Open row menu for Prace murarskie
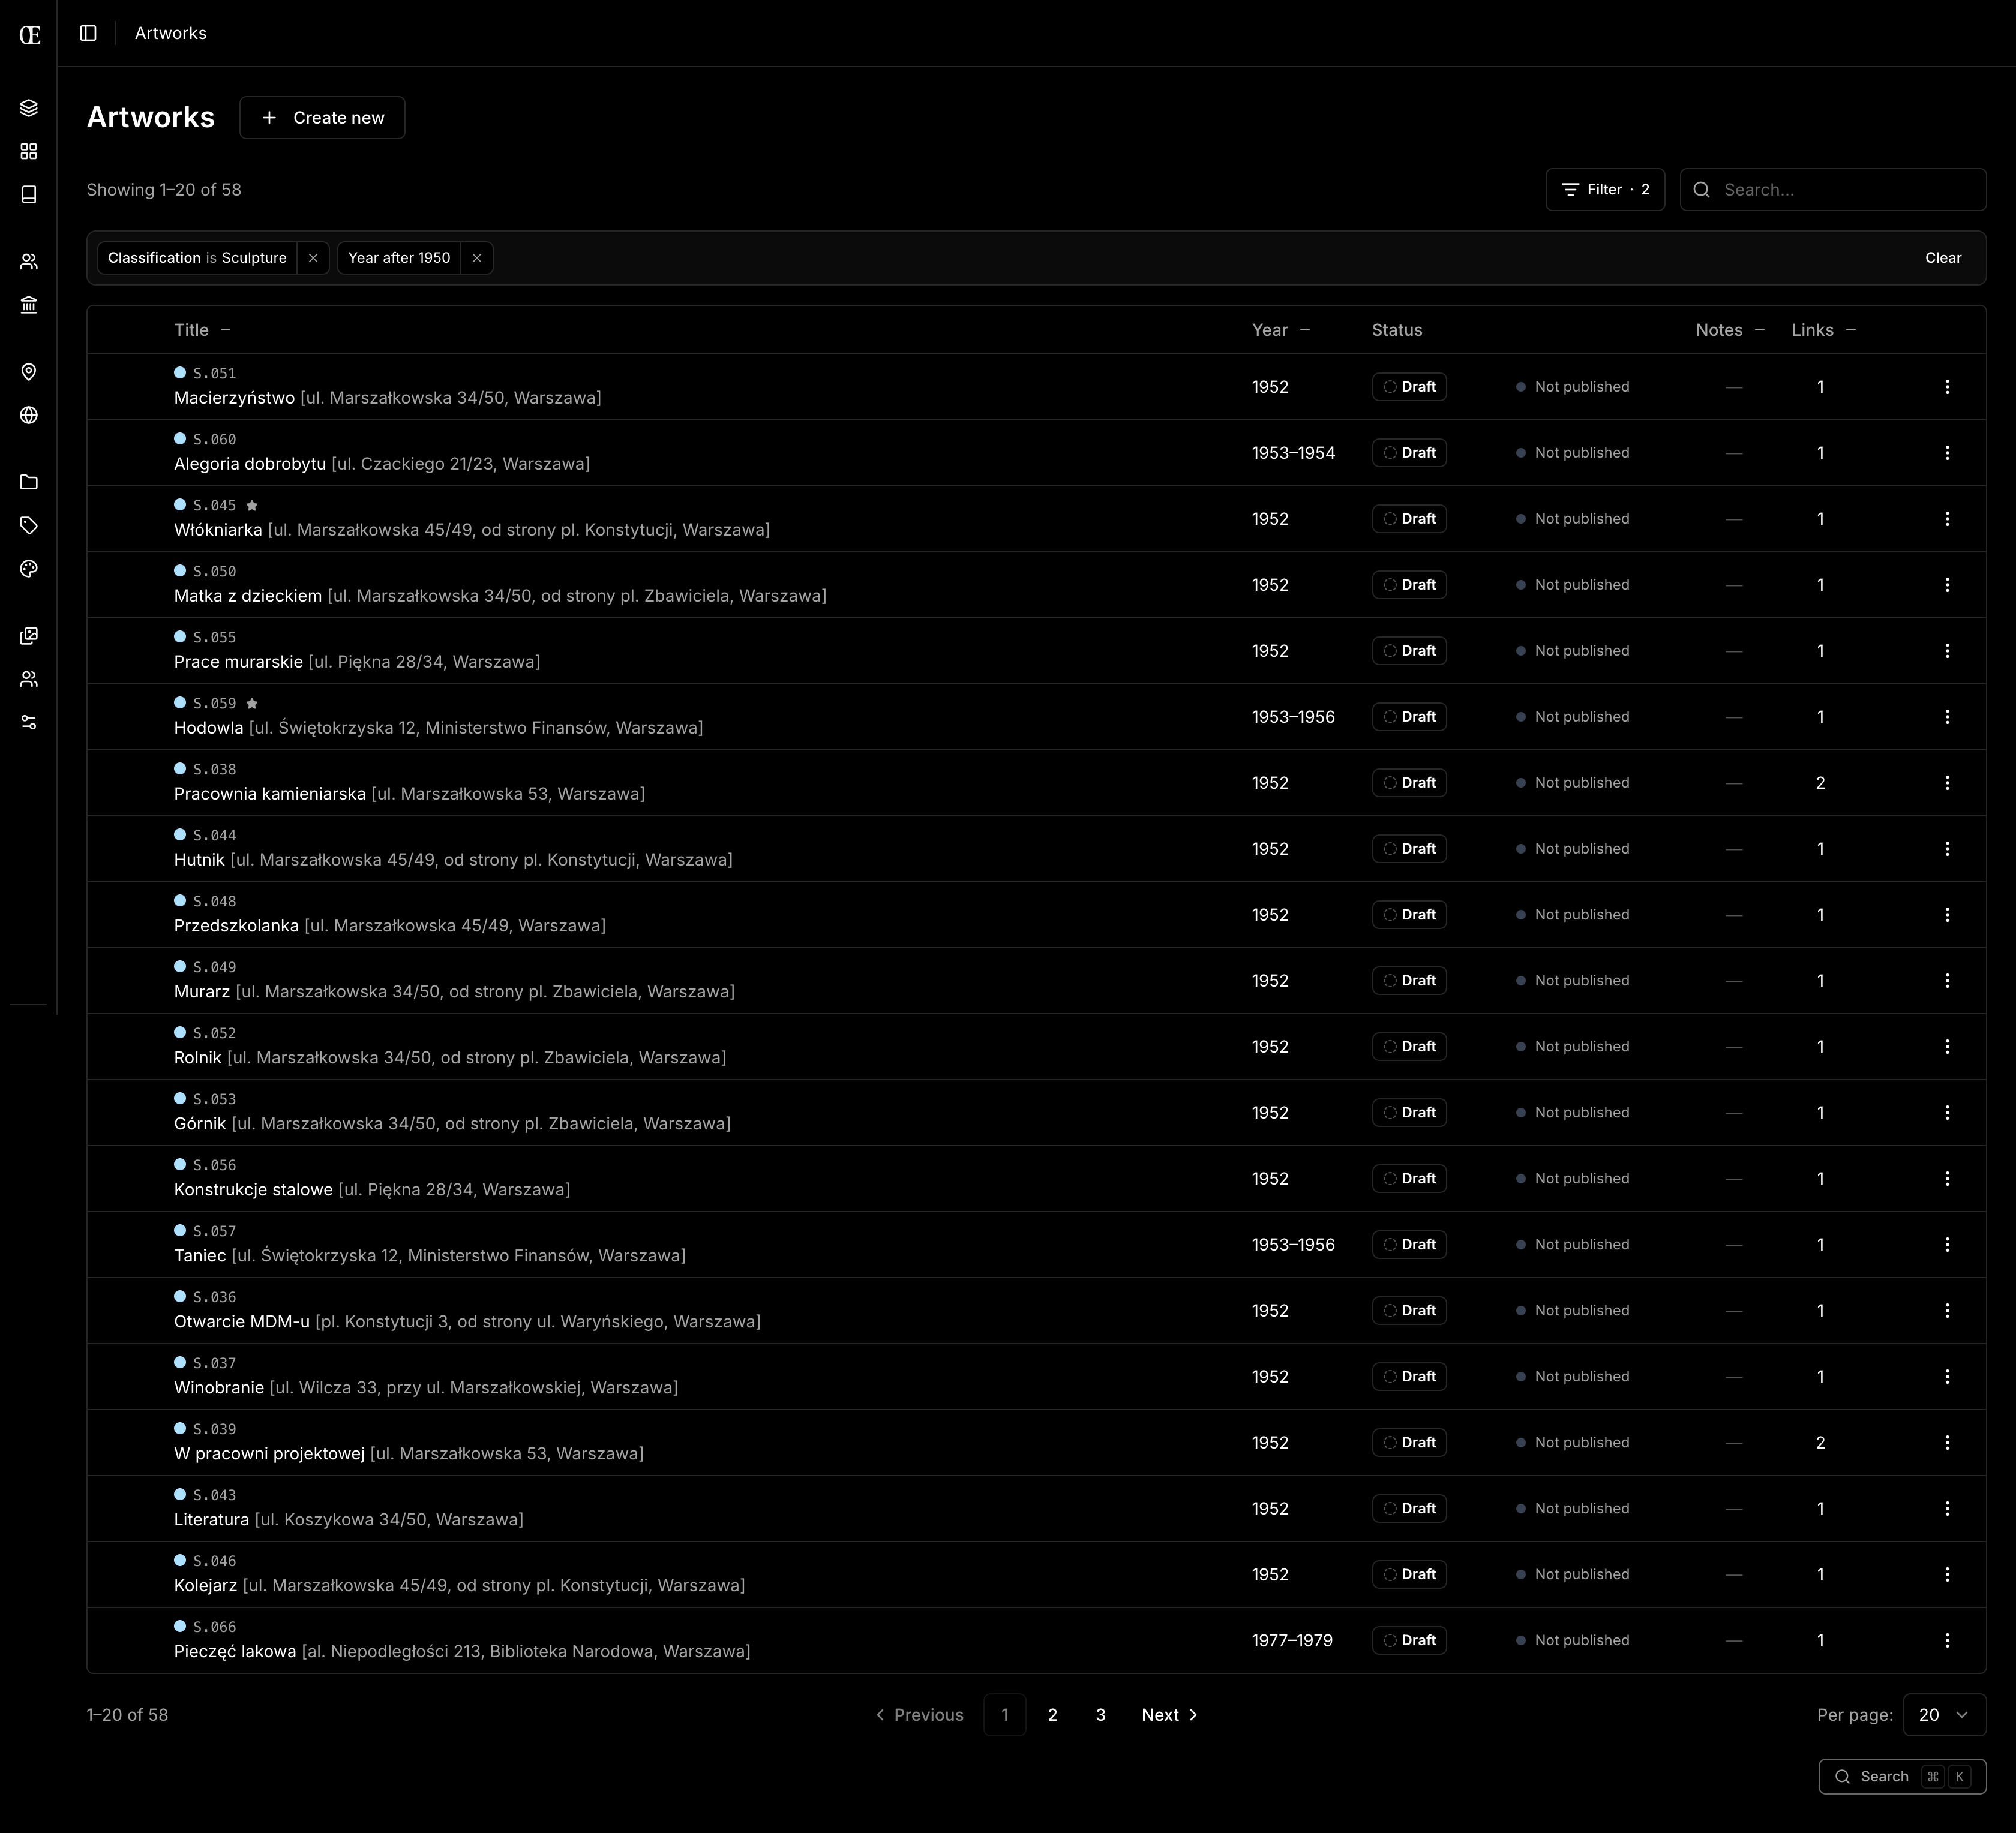 coord(1947,651)
